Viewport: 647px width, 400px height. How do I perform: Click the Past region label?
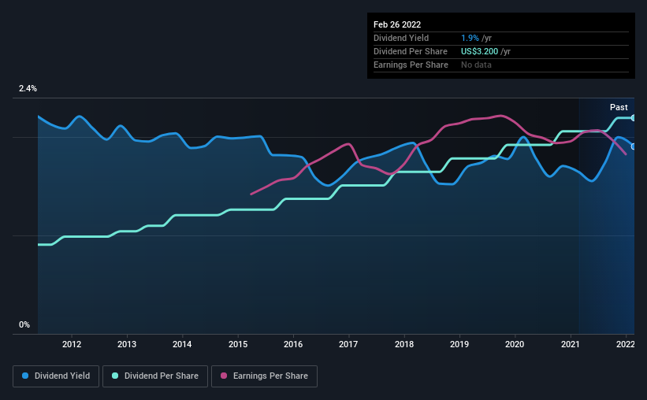619,107
